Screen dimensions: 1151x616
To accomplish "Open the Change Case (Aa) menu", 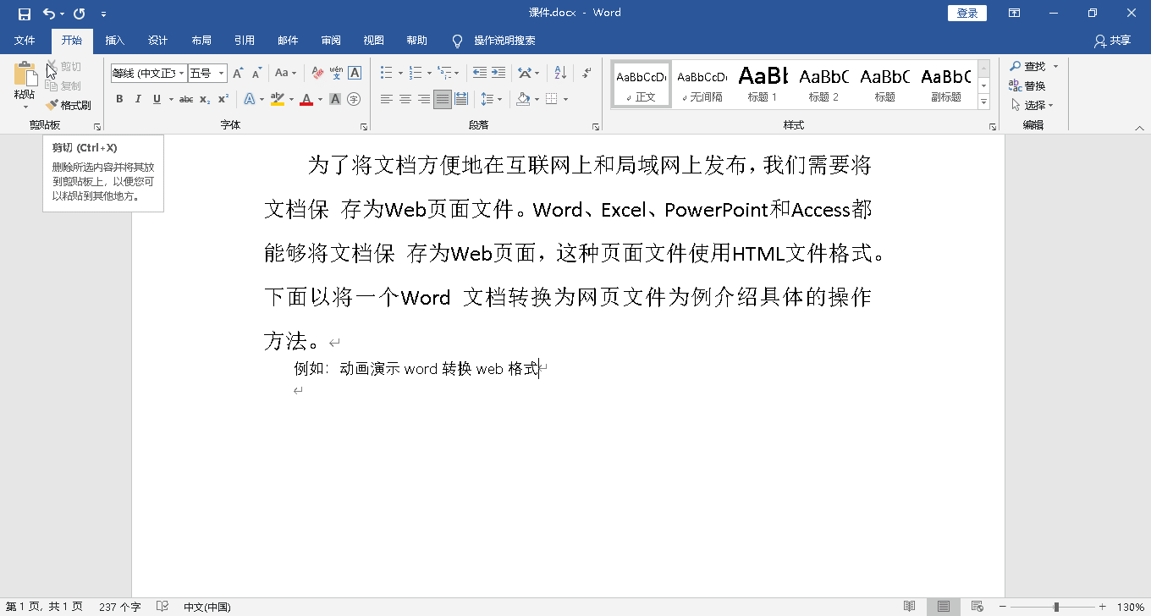I will pos(285,74).
